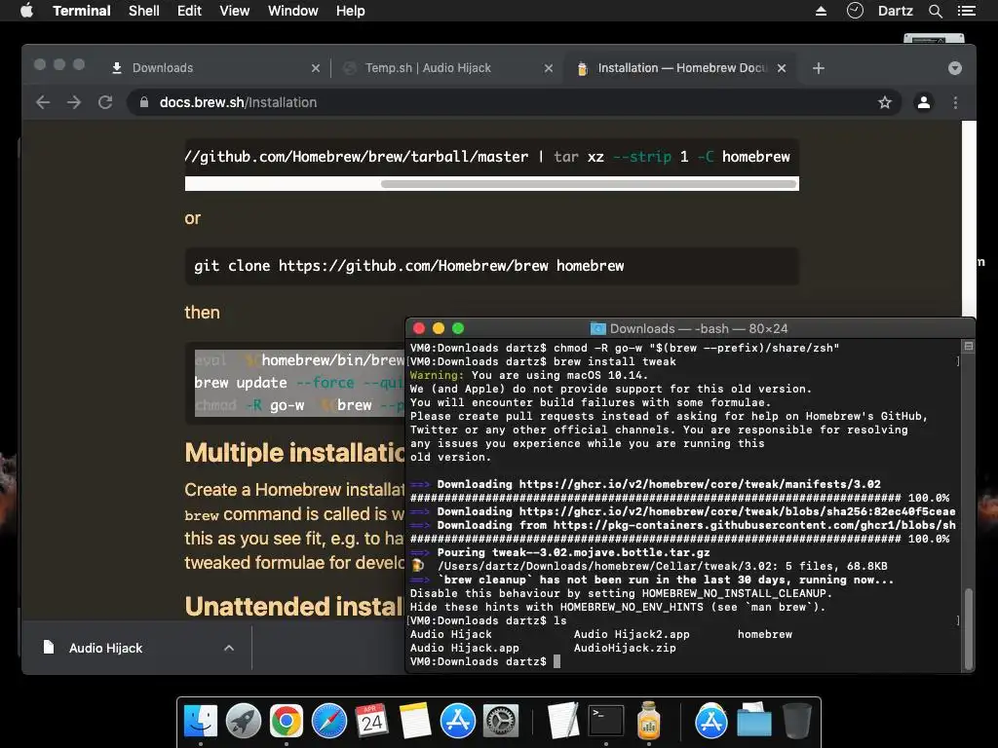Click the Terminal window title Downloads — -bash

pyautogui.click(x=698, y=329)
